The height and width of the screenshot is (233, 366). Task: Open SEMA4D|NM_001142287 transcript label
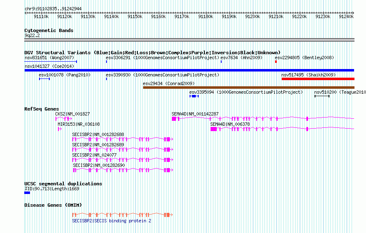click(x=195, y=114)
